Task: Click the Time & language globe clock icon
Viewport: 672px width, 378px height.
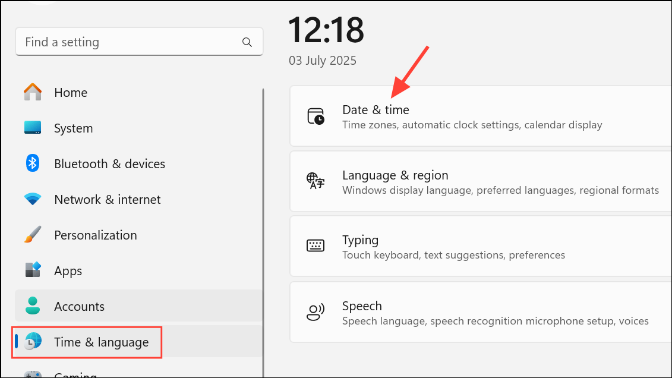Action: [33, 342]
